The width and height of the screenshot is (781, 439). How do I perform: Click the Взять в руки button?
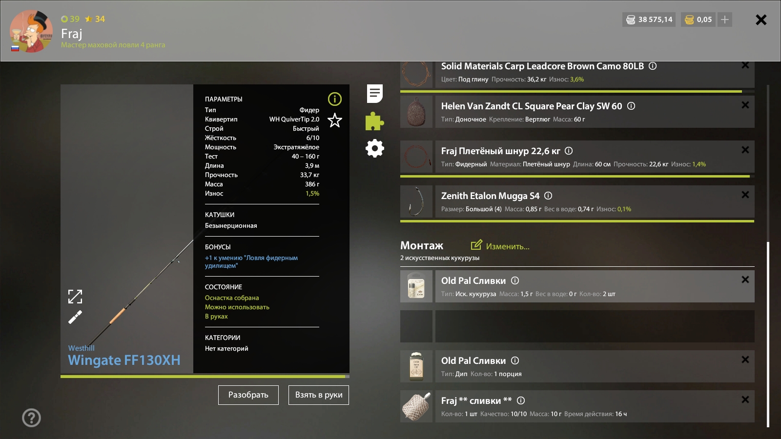[x=319, y=395]
